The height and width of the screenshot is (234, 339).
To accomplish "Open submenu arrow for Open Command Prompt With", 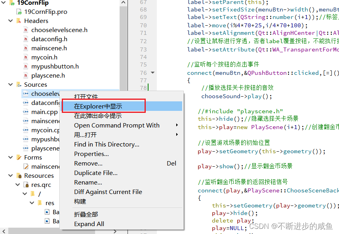I will (177, 125).
